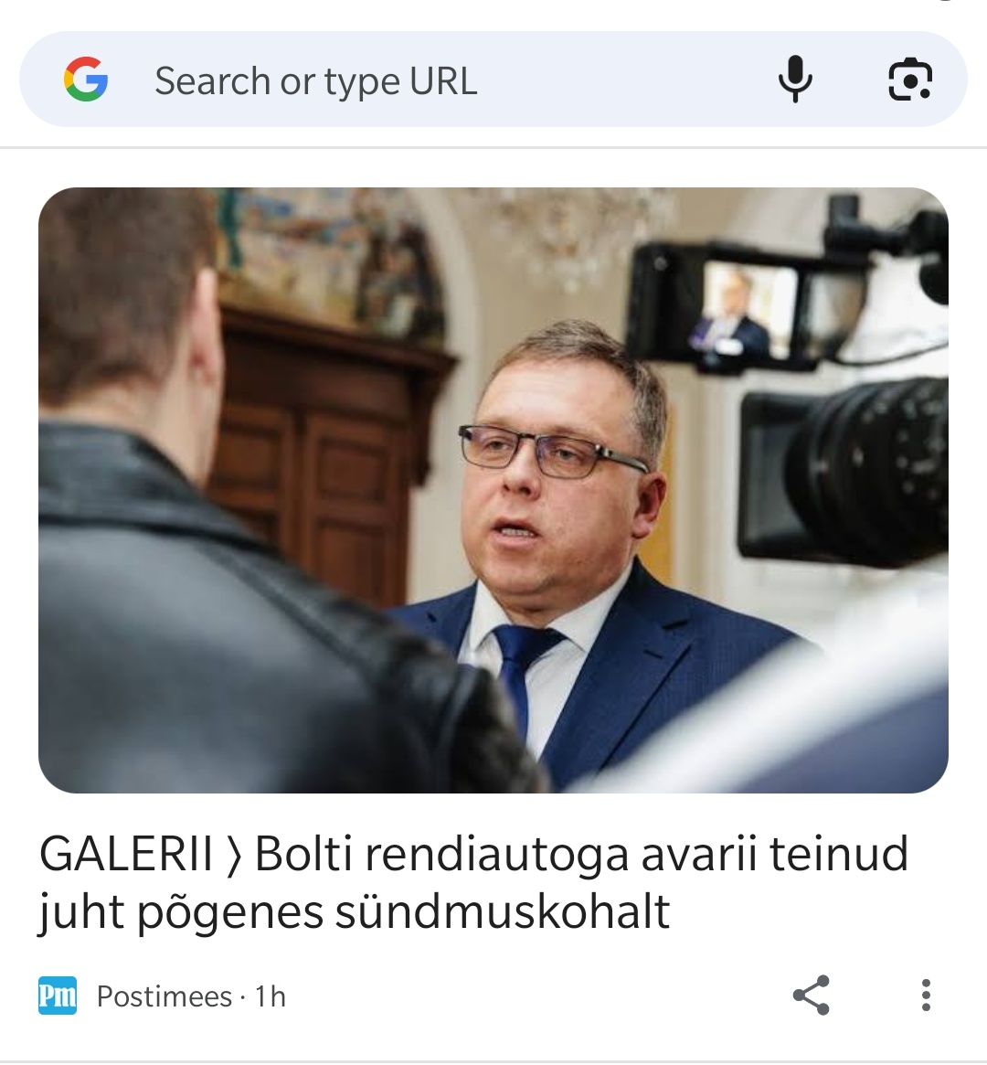Open the interview photo thumbnail

tap(493, 490)
